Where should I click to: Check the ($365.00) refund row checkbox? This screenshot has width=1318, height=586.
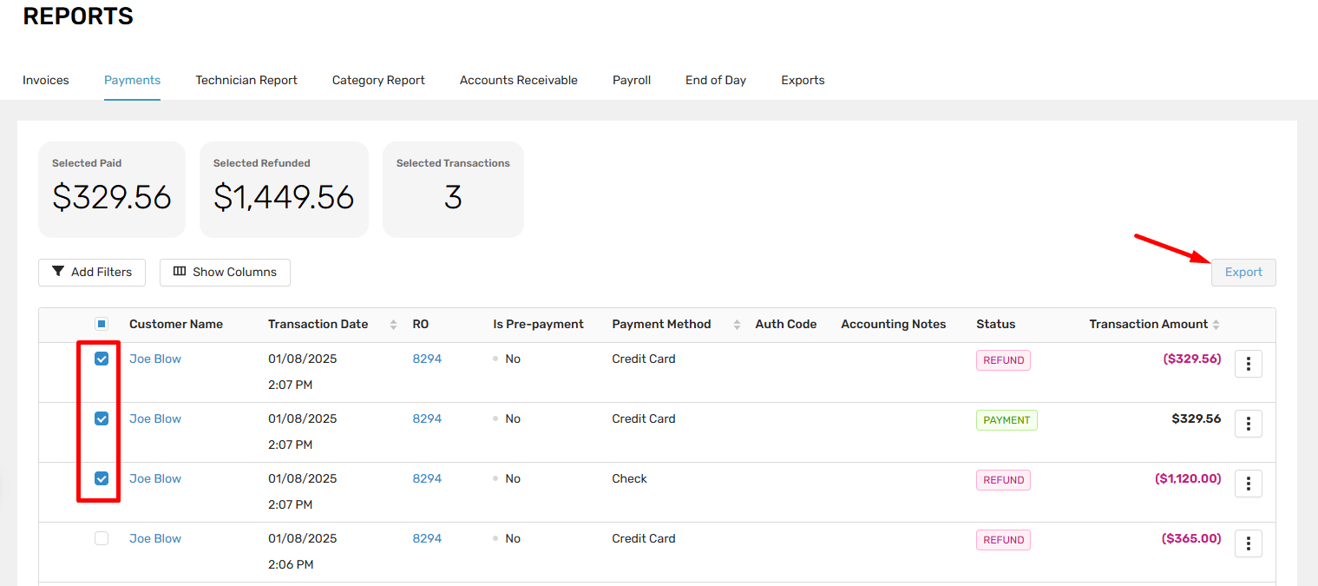pyautogui.click(x=102, y=538)
